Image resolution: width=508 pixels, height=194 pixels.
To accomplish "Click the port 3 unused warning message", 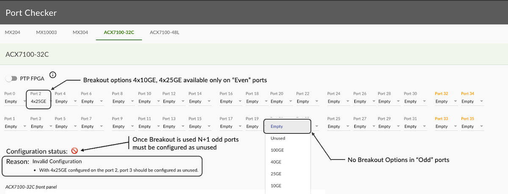I will pyautogui.click(x=119, y=170).
